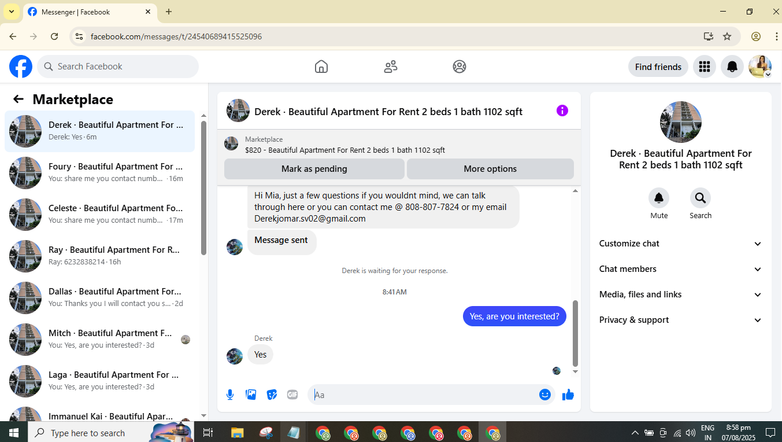The width and height of the screenshot is (782, 442).
Task: Click the listing thumbnail in the right panel
Action: coord(681,122)
